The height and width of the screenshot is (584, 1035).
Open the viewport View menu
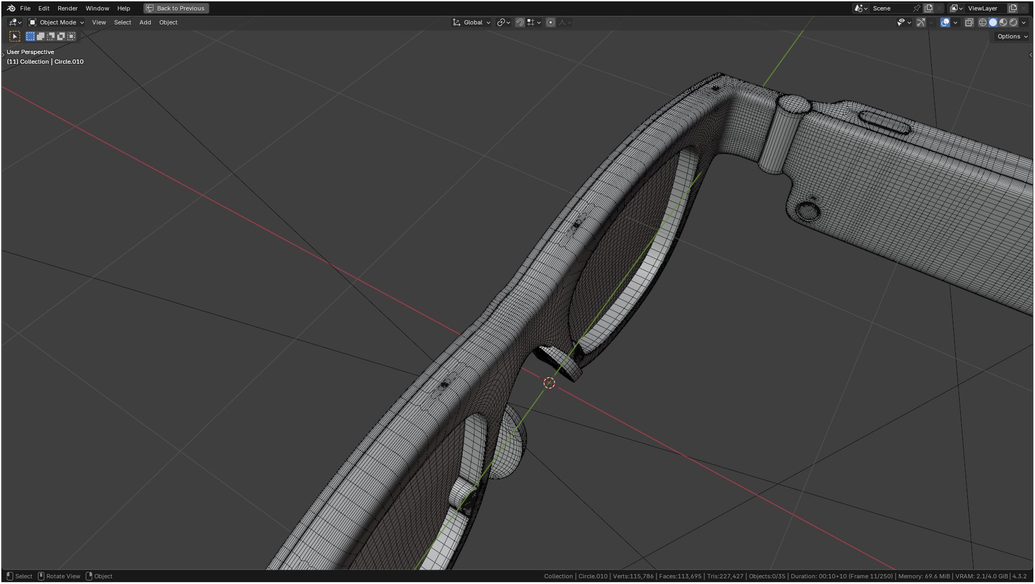click(x=99, y=22)
